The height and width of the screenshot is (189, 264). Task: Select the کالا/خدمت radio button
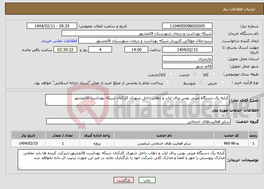pos(171,74)
